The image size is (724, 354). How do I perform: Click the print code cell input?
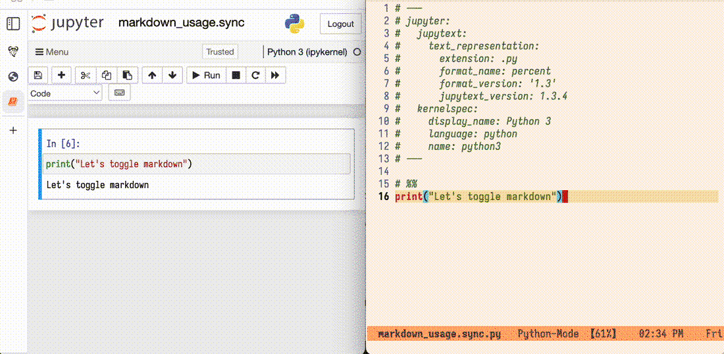click(x=196, y=164)
